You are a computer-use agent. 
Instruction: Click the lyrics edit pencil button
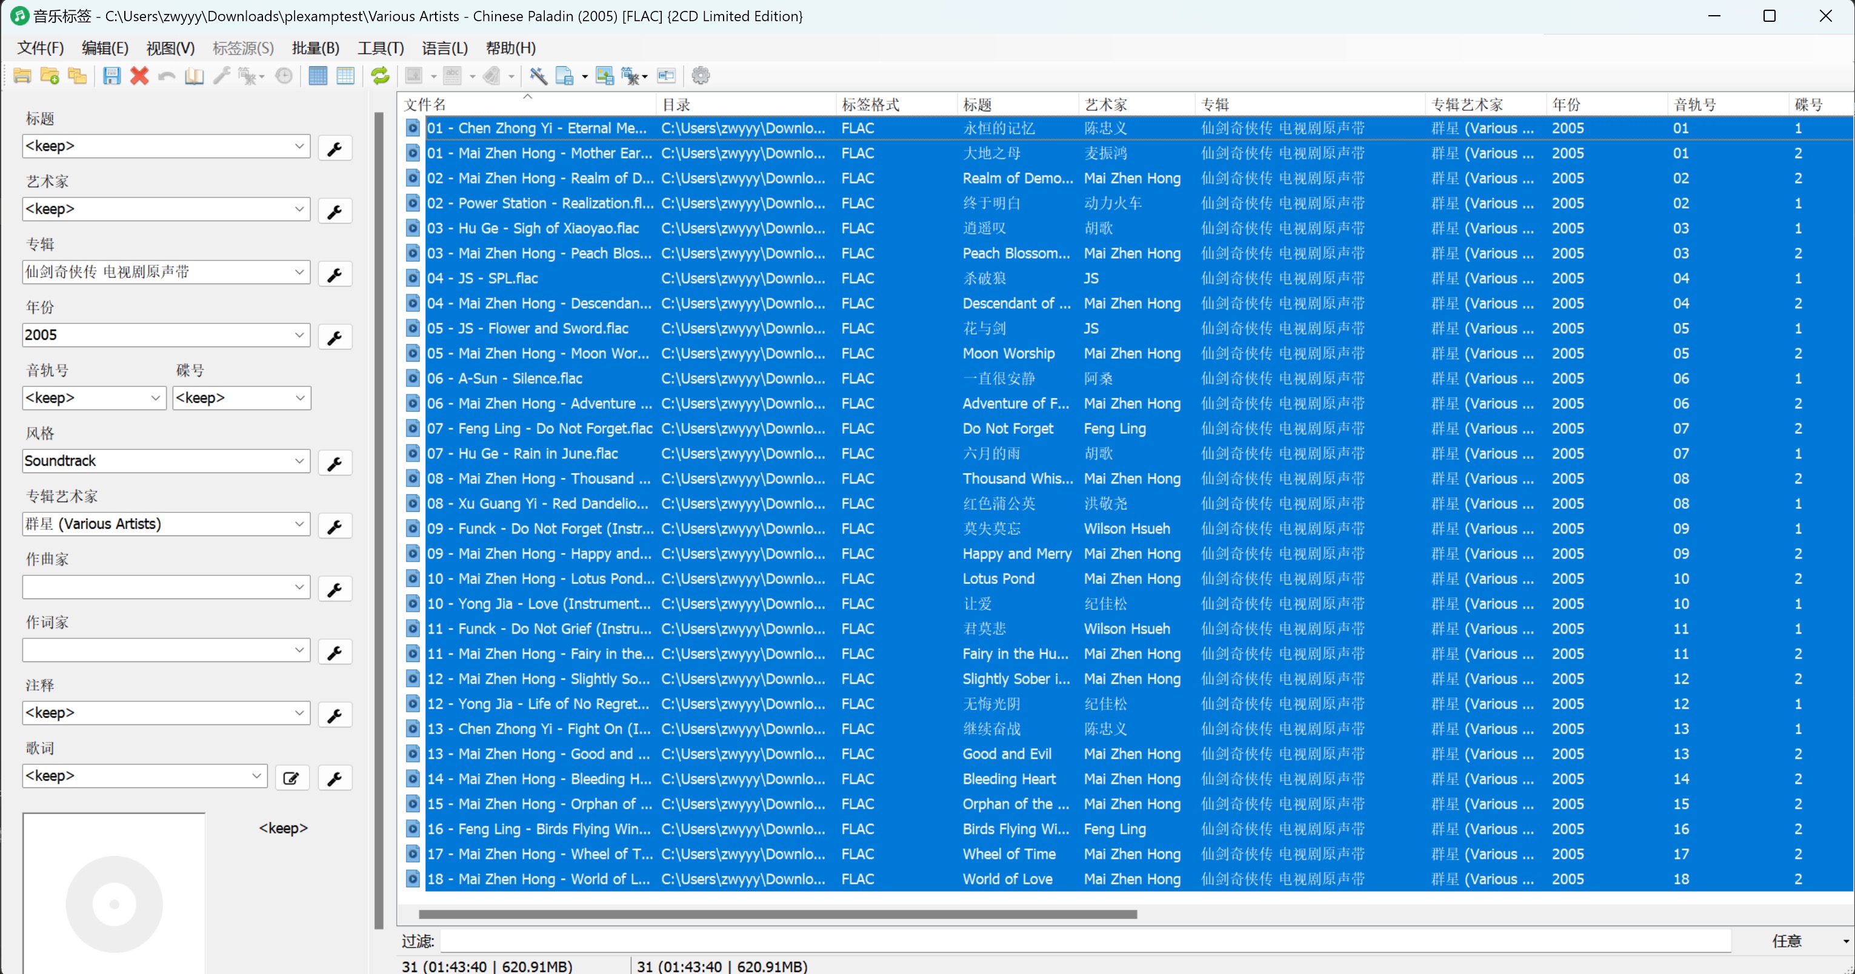pos(291,778)
